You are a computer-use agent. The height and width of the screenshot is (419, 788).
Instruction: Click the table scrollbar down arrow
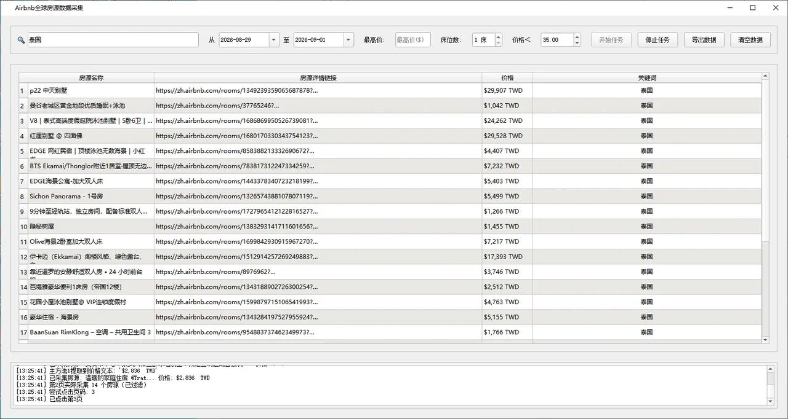tap(766, 340)
